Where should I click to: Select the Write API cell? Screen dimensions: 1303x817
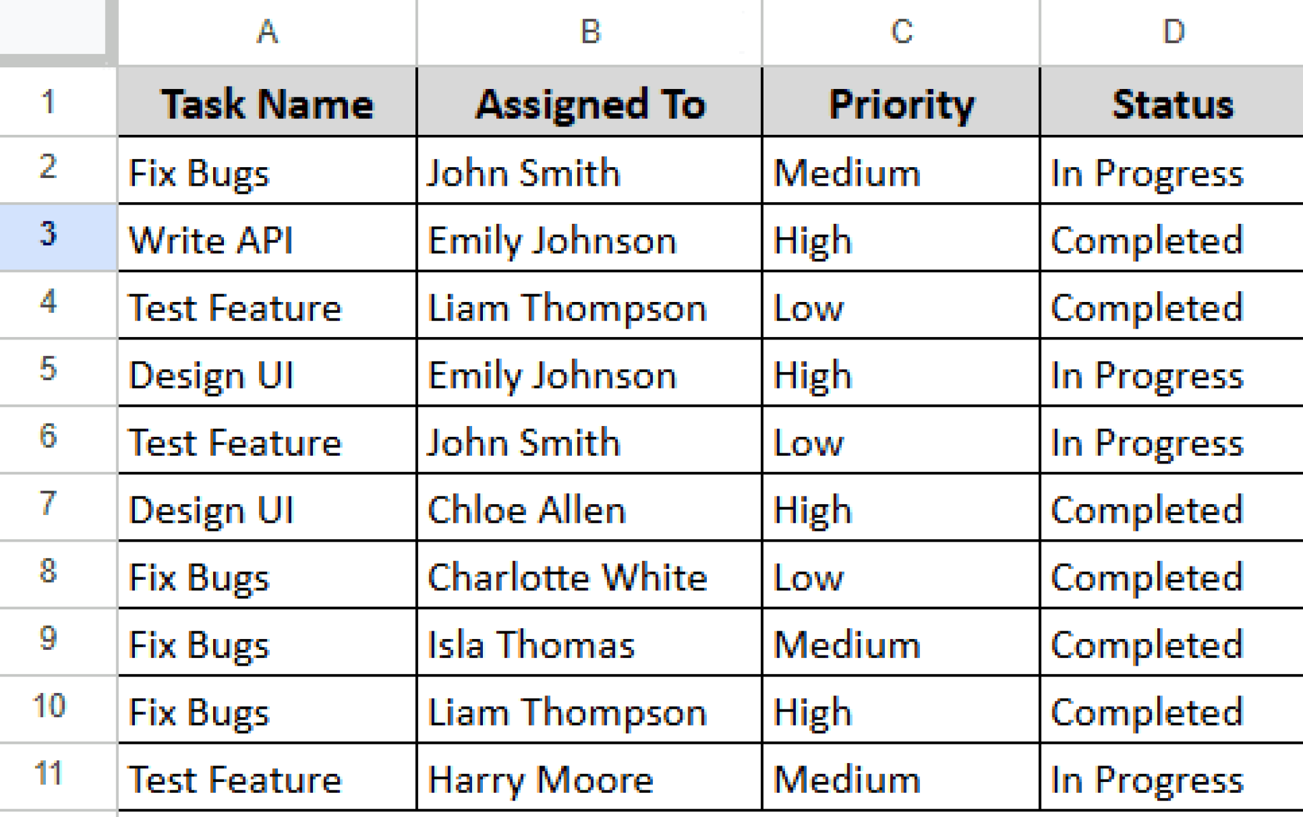(x=267, y=240)
